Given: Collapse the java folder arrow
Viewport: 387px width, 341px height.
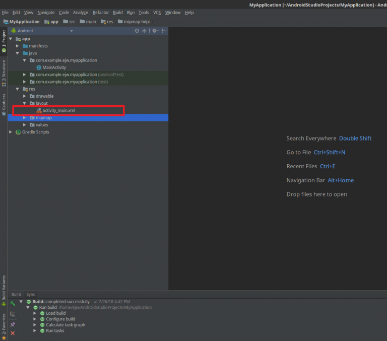Looking at the screenshot, I should coord(18,53).
